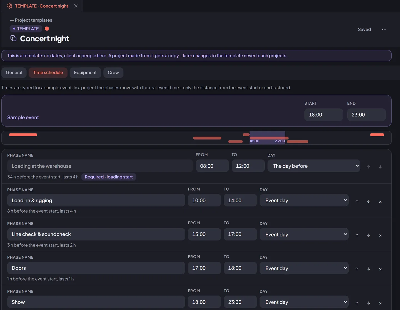Open the Equipment tab

coord(85,72)
